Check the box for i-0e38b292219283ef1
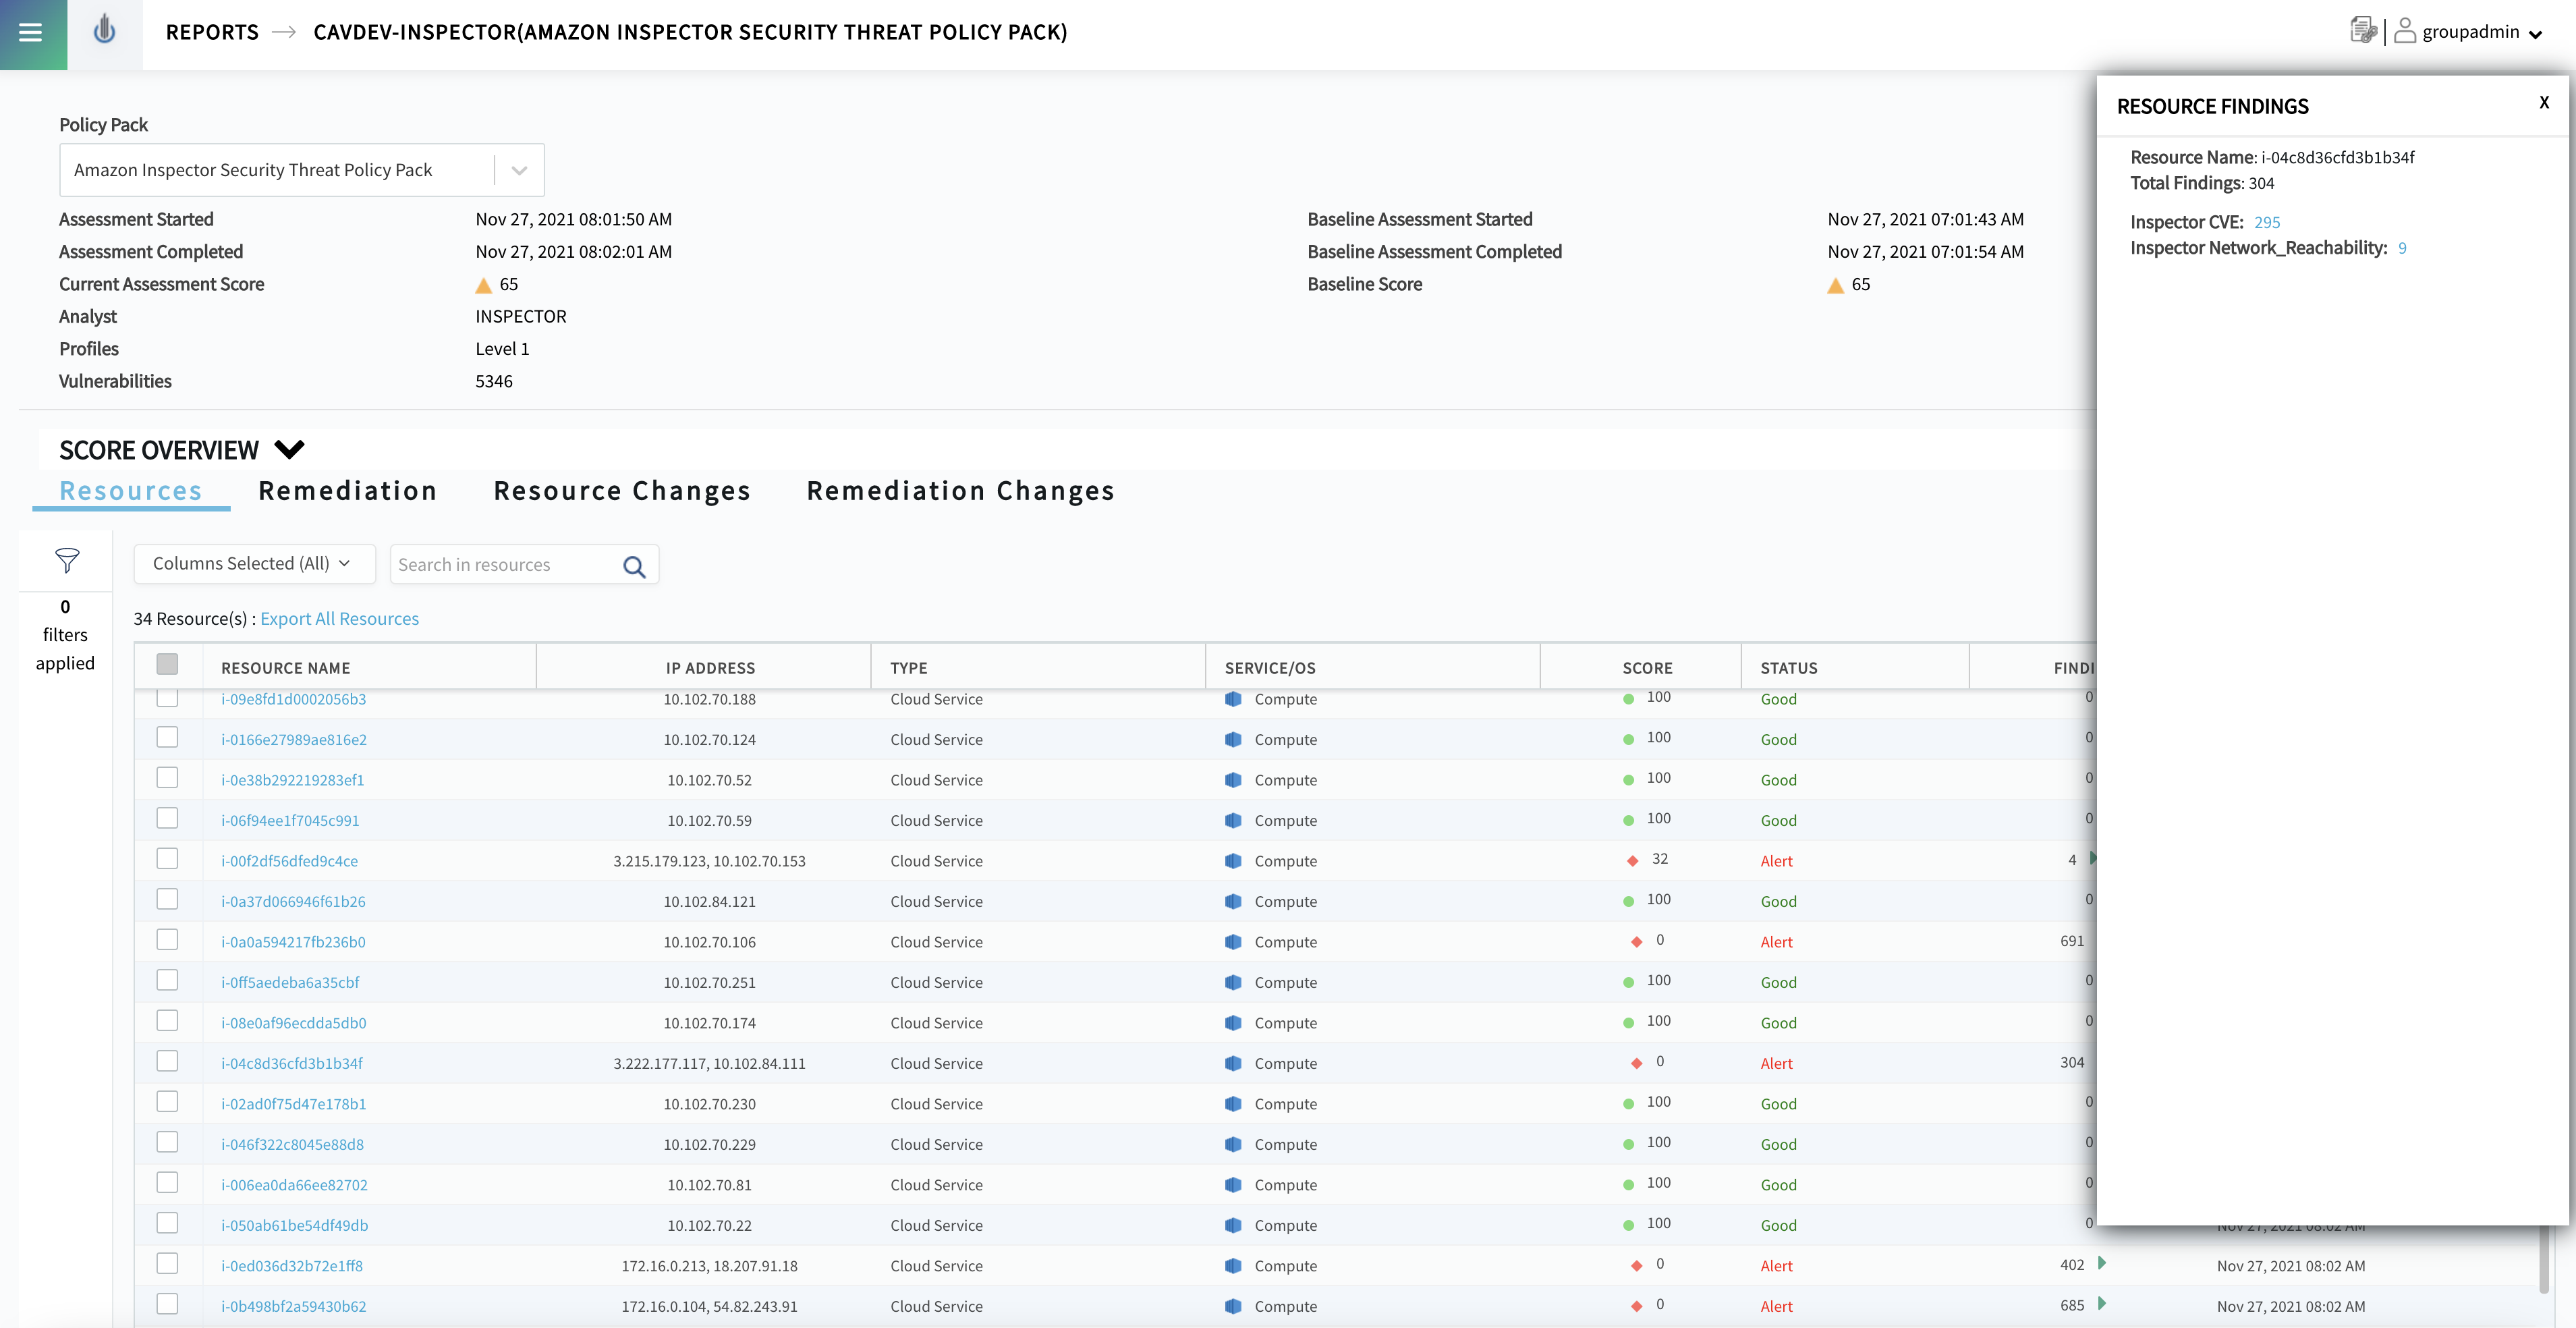 tap(167, 778)
